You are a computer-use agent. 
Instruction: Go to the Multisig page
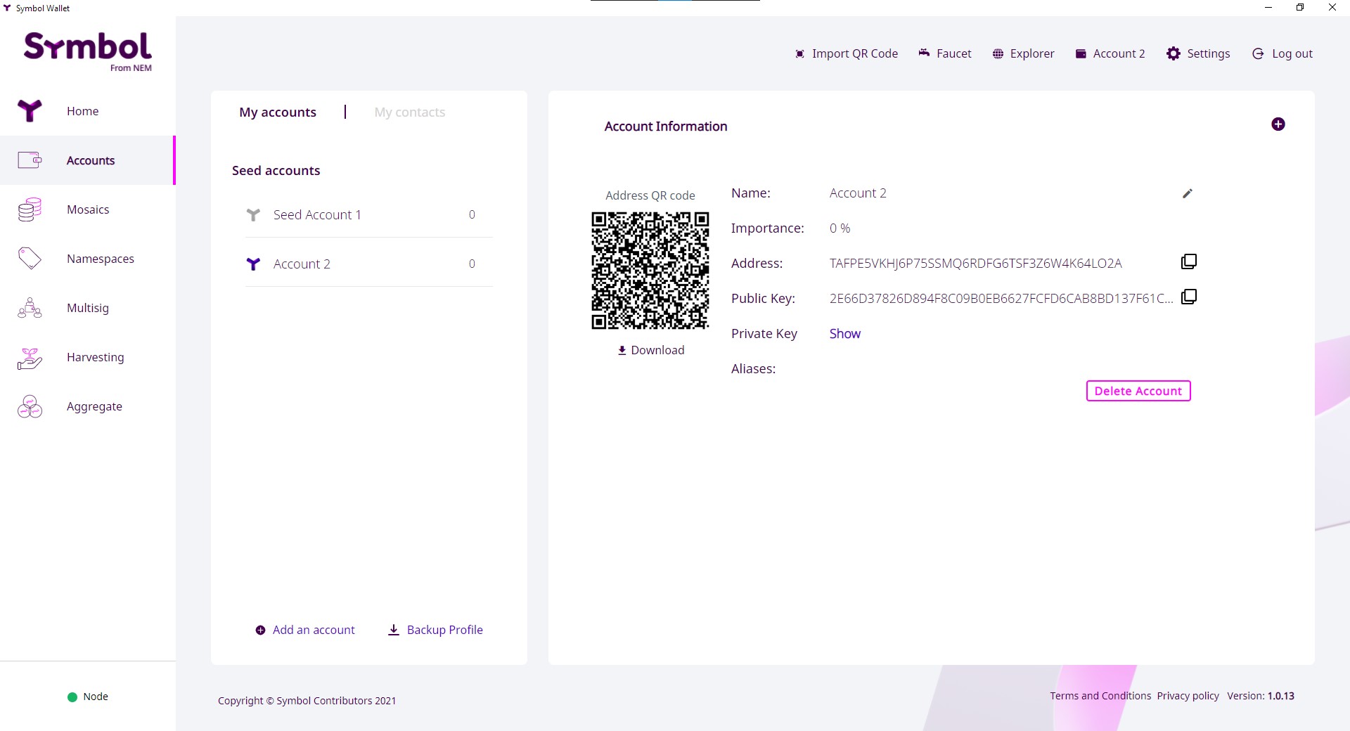[x=88, y=308]
